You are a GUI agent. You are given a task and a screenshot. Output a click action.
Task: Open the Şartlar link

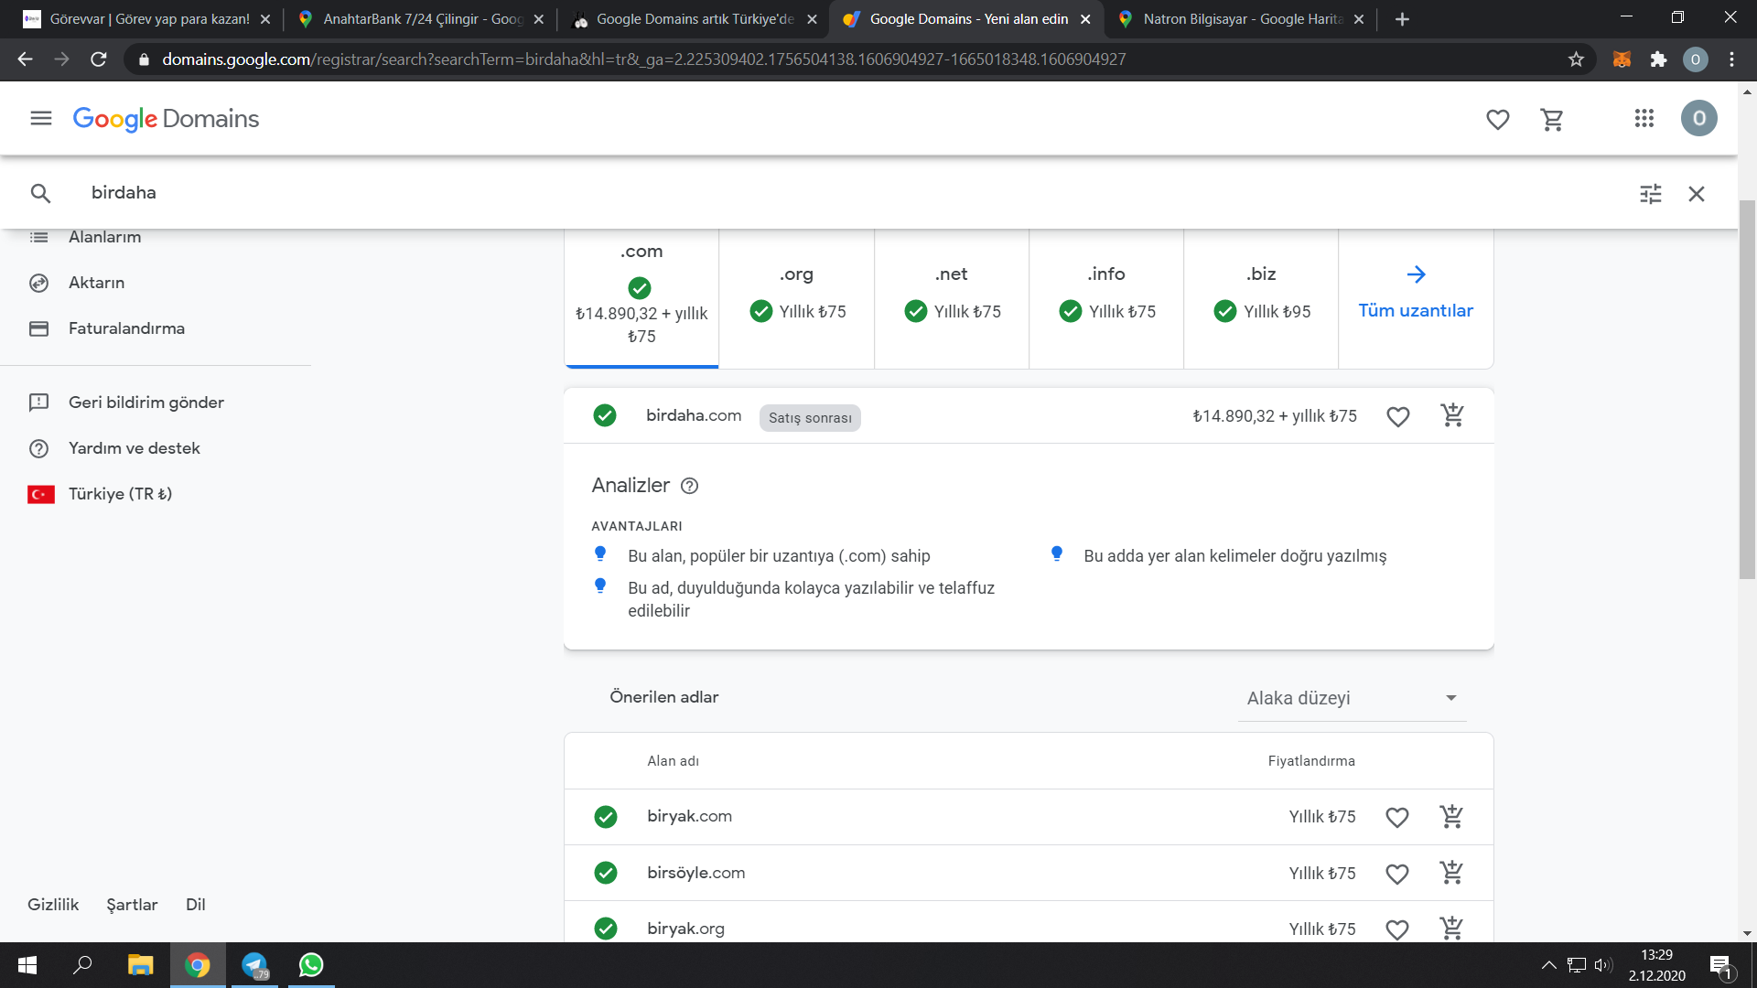pyautogui.click(x=132, y=905)
